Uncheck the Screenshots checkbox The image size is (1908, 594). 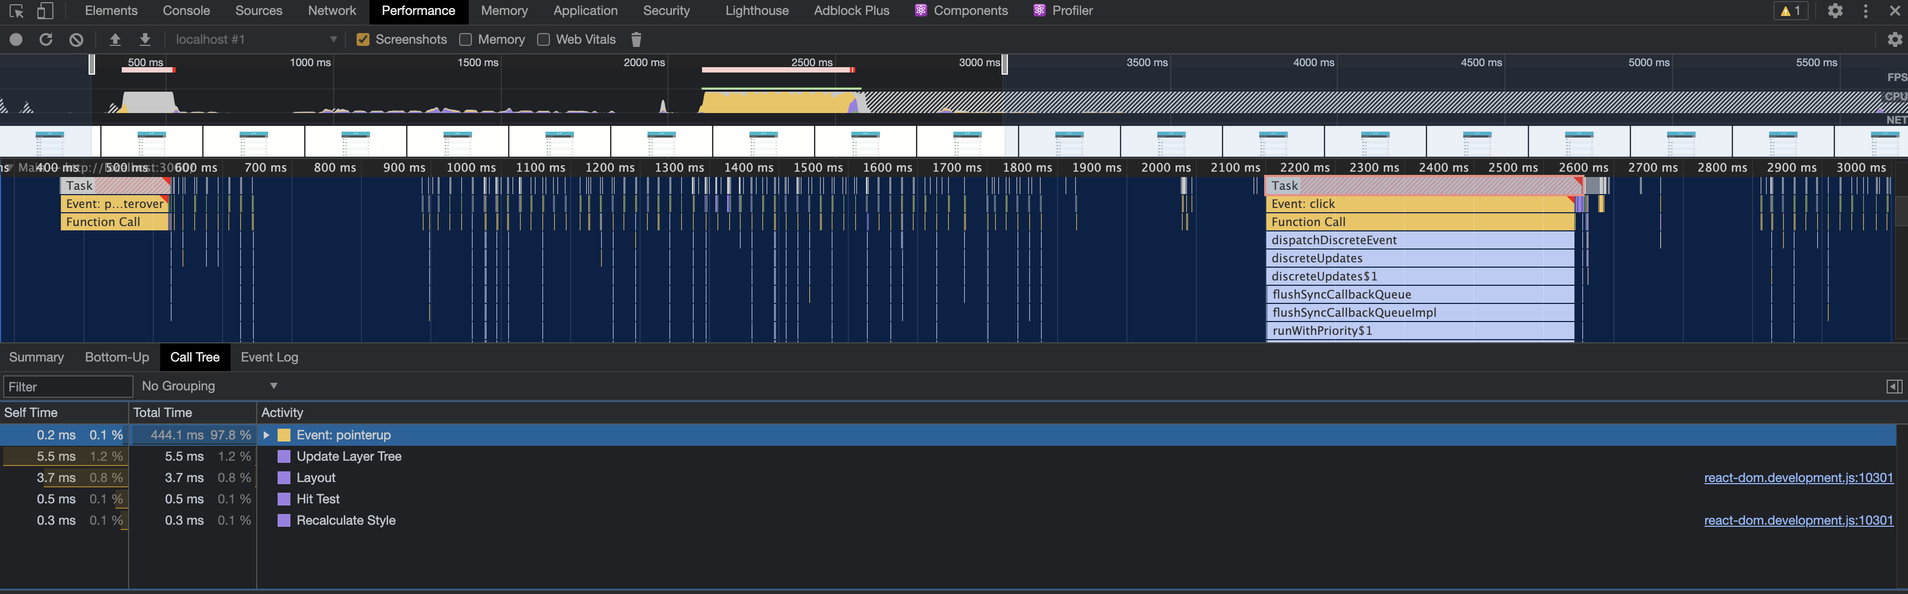[x=363, y=39]
